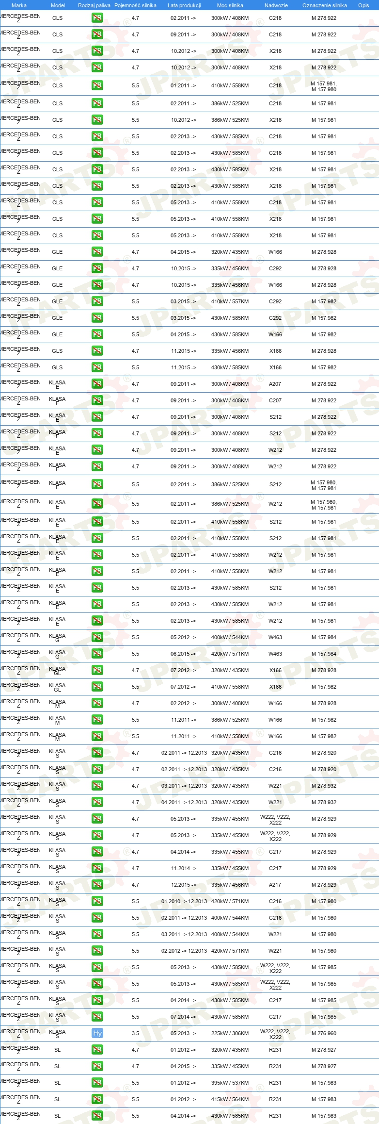Click petrol icon for GLS 5.5 row
This screenshot has height=1124, width=379.
pyautogui.click(x=97, y=367)
